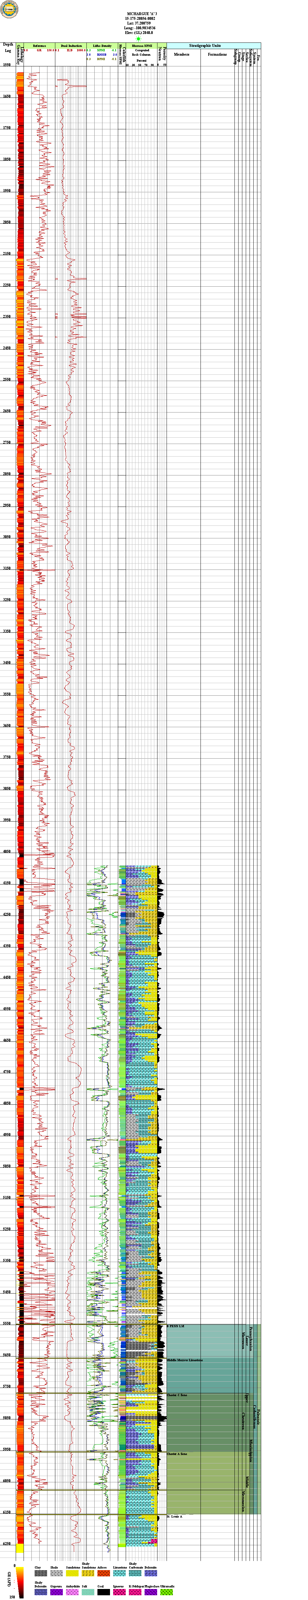
Task: Click the survey logo above the depth column
Action: click(x=9, y=9)
